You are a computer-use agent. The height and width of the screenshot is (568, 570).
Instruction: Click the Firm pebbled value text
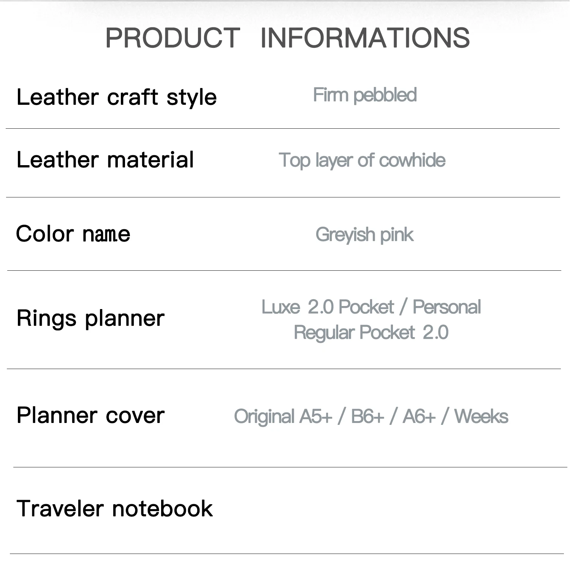tap(365, 95)
